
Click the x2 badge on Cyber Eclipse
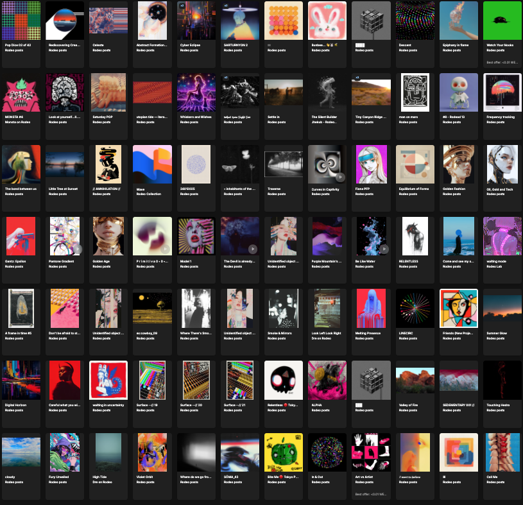(182, 6)
